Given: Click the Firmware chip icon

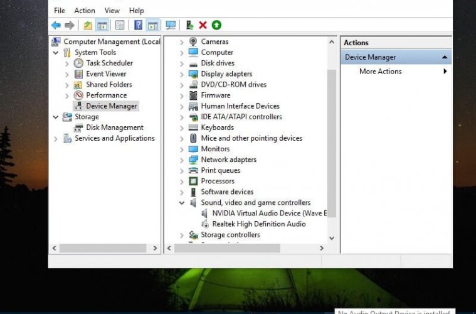Looking at the screenshot, I should click(x=193, y=95).
